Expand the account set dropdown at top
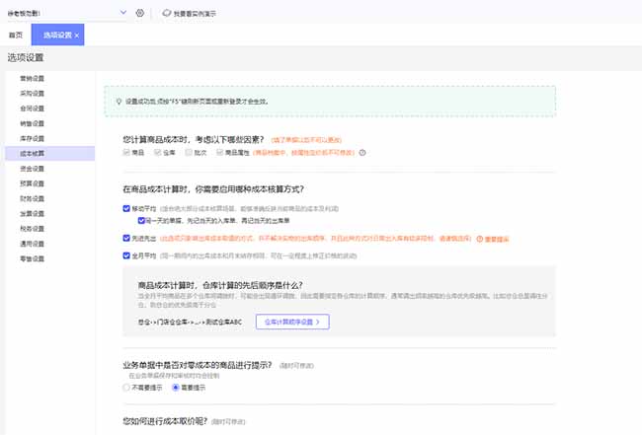Image resolution: width=642 pixels, height=435 pixels. point(122,13)
